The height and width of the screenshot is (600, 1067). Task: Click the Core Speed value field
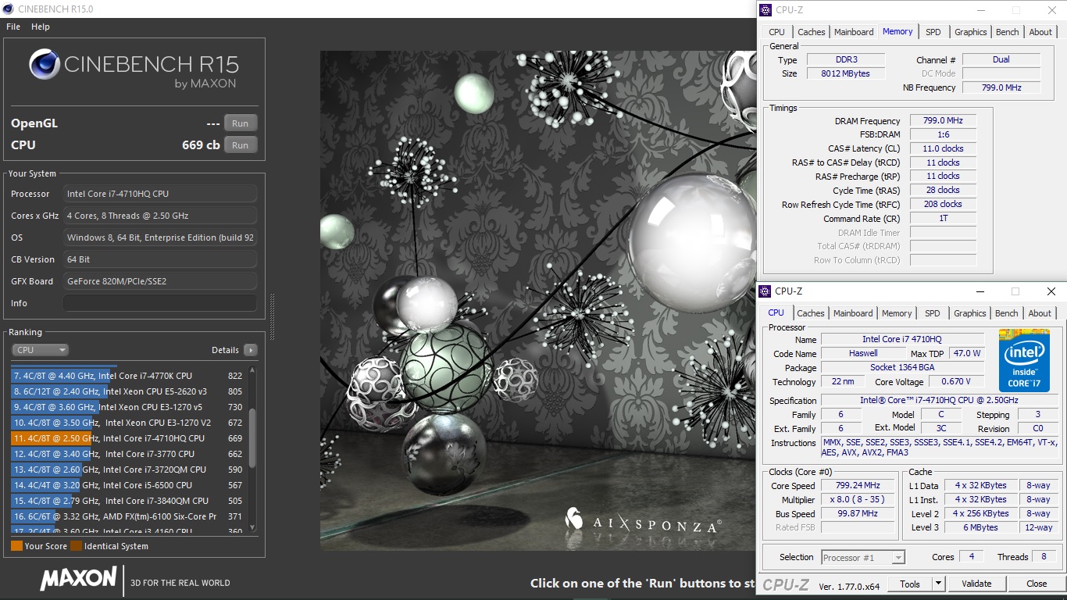[x=857, y=486]
